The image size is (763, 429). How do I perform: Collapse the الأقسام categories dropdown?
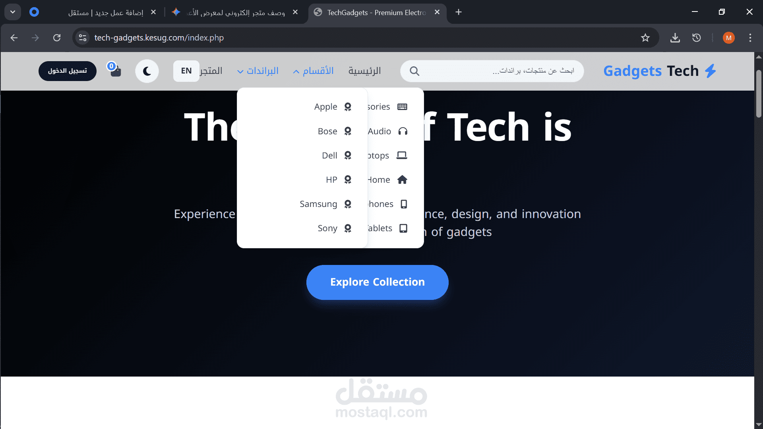[313, 71]
